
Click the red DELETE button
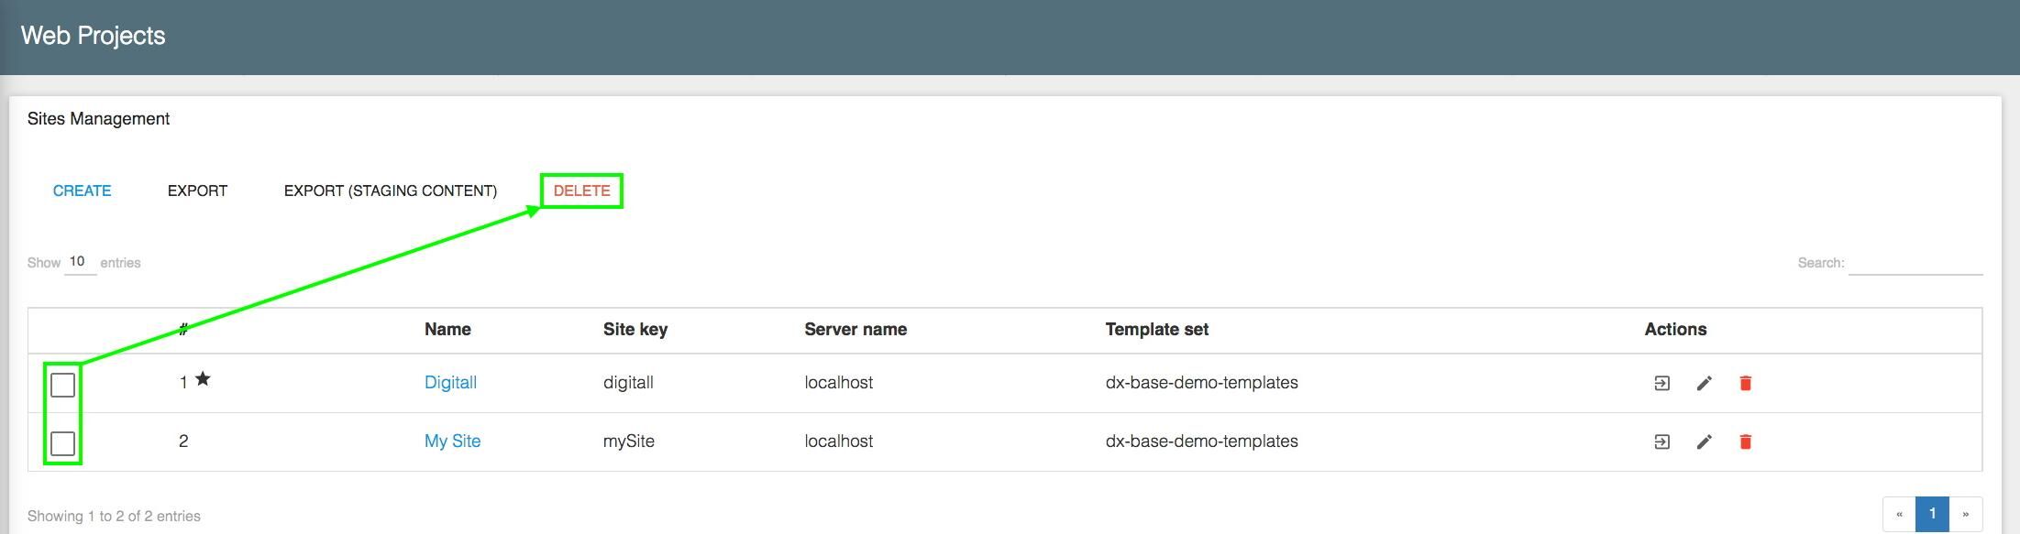[581, 191]
